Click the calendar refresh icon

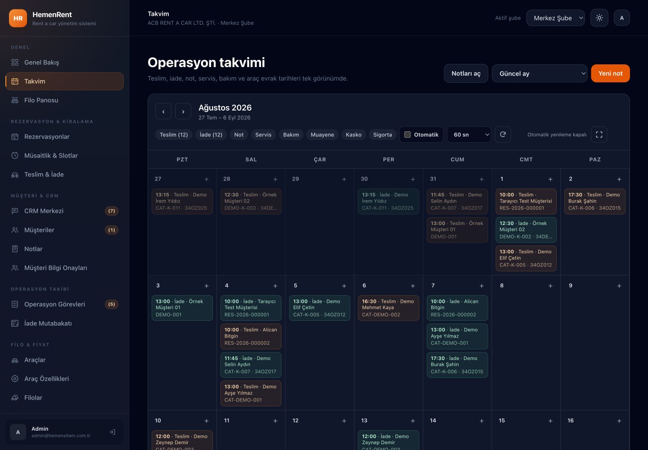[503, 135]
